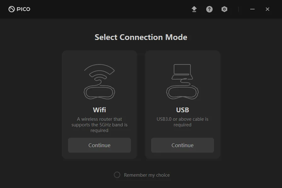Minimize the PICO window
Screen dimensions: 282x188
click(252, 9)
